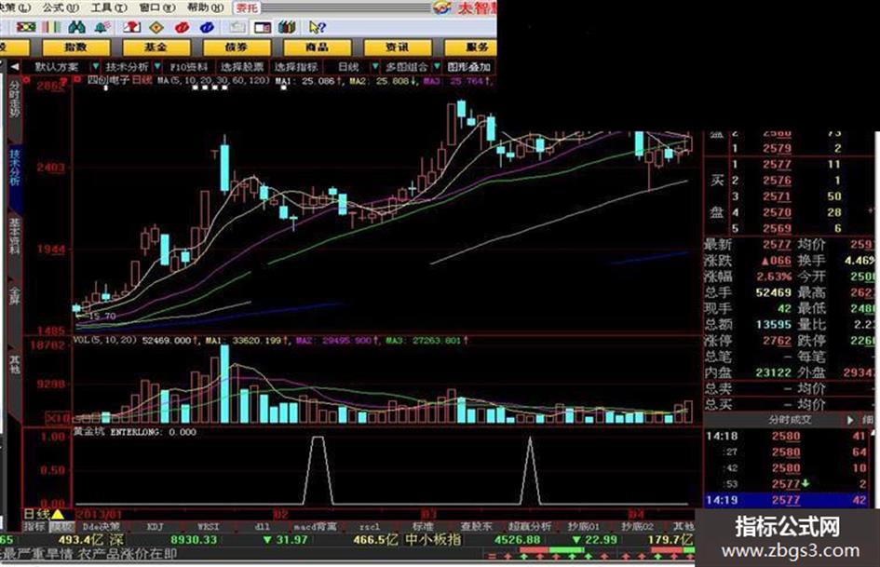This screenshot has width=880, height=567.
Task: Click the right arrow beside 分时成交 header
Action: [x=850, y=420]
